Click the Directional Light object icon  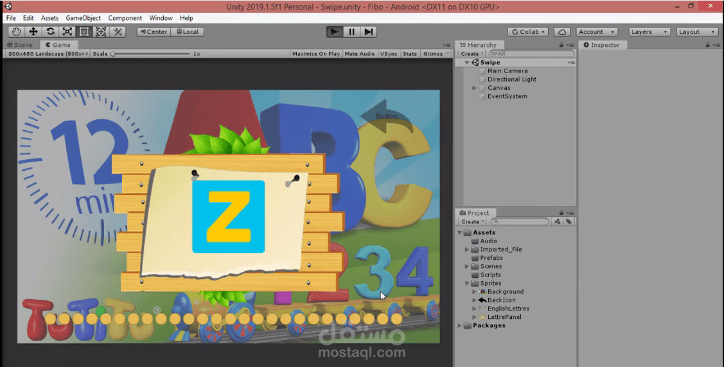coord(482,80)
